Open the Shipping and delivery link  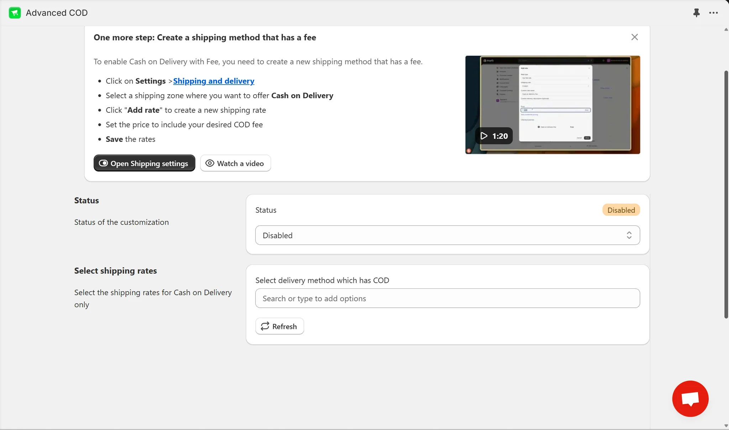pos(214,81)
